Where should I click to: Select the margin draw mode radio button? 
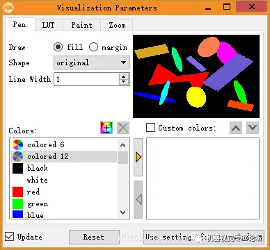pos(93,47)
